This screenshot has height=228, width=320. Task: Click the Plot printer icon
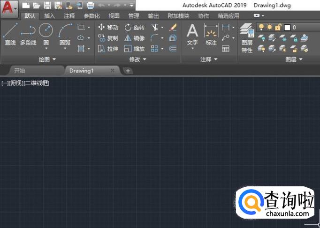(90, 5)
